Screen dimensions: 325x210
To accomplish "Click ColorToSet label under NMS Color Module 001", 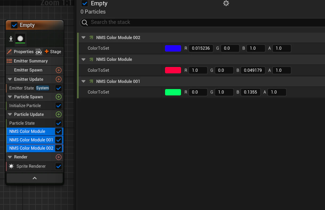I will tap(98, 92).
